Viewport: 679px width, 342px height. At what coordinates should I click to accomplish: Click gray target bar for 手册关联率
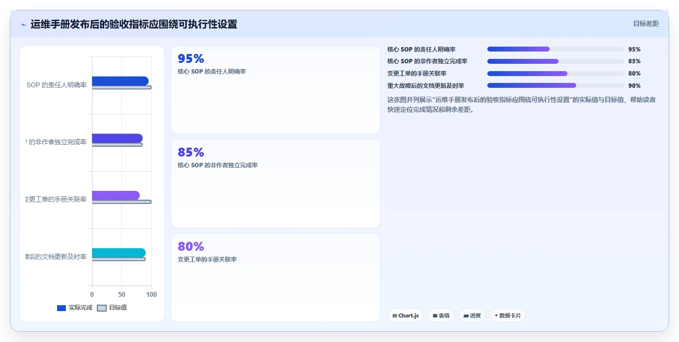pos(121,202)
